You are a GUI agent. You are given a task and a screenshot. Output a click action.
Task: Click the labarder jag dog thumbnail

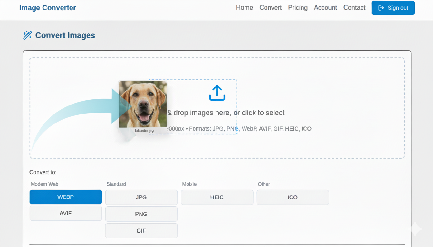pos(143,105)
